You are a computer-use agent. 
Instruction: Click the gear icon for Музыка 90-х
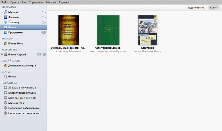coord(6,103)
